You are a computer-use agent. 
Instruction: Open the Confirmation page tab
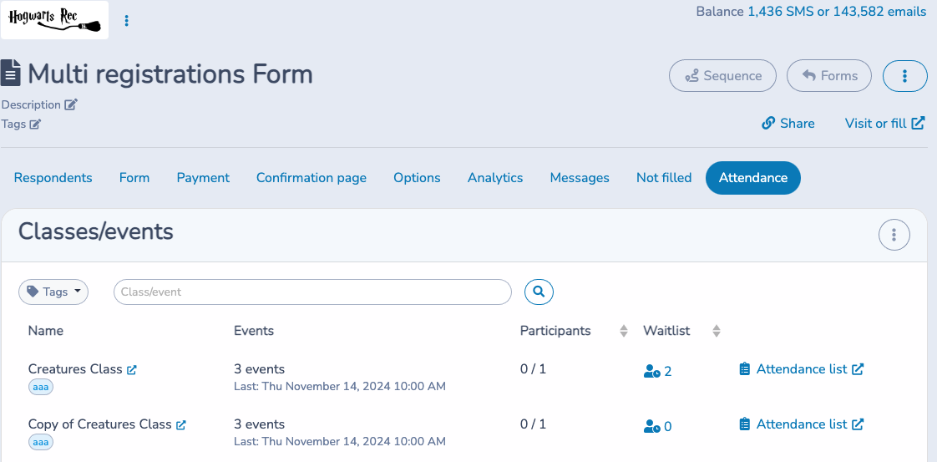tap(311, 177)
